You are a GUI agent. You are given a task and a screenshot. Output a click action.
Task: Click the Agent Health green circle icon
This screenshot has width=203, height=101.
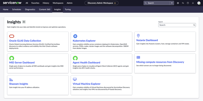(75, 58)
